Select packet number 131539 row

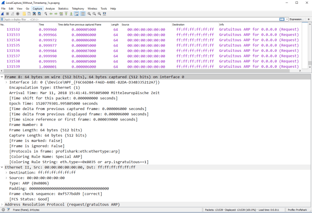(151, 67)
